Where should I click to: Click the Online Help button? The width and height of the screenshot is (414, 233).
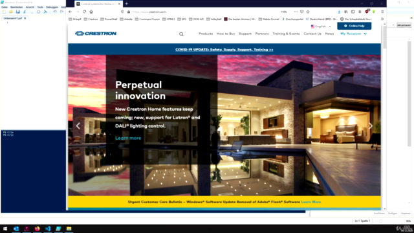[x=354, y=26]
